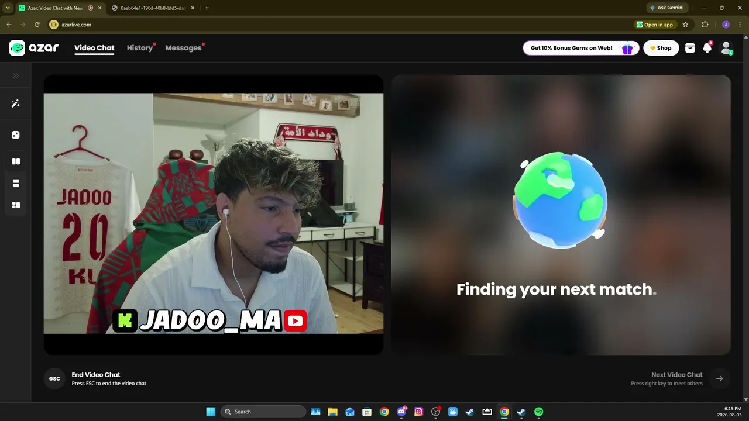The image size is (749, 421).
Task: Open the Chrome three-dot menu
Action: click(740, 25)
